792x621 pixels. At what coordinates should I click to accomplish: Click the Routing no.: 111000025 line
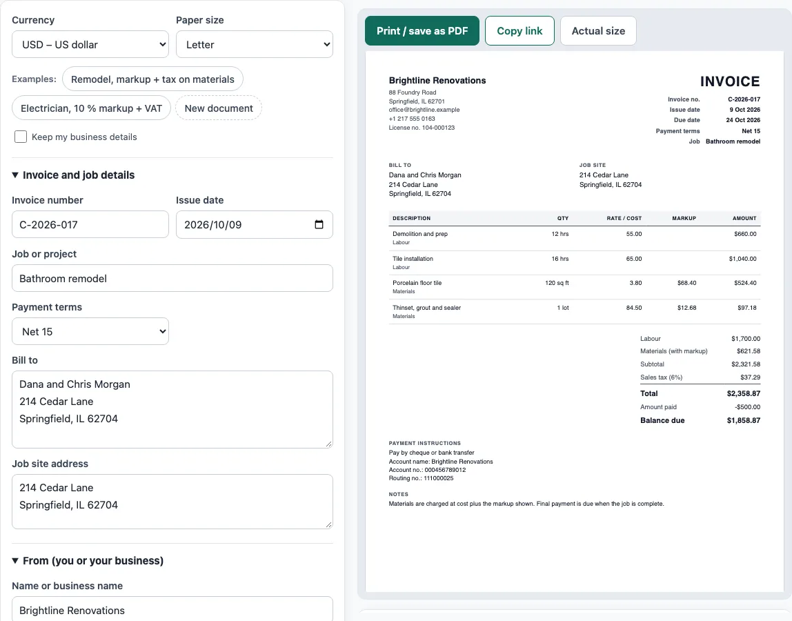click(422, 478)
